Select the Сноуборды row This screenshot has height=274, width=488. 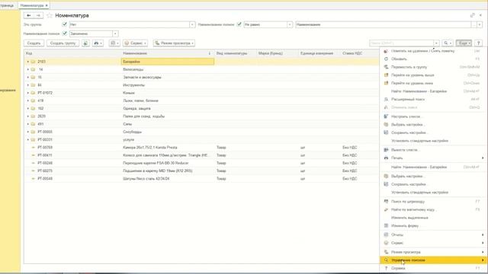201,132
